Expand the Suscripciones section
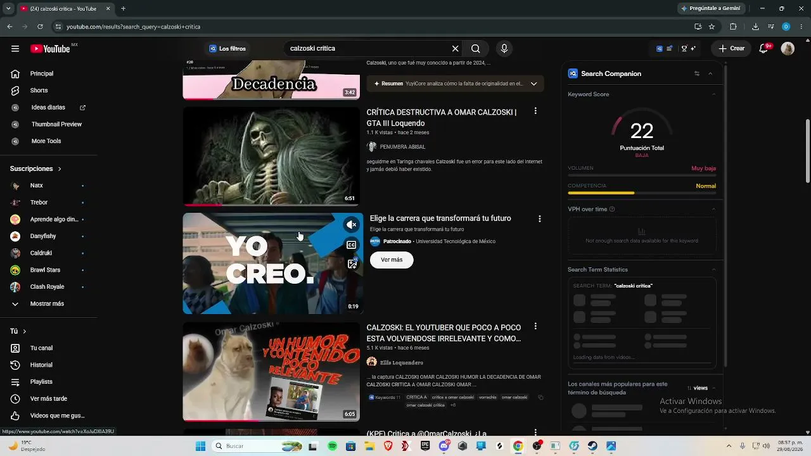 tap(36, 169)
